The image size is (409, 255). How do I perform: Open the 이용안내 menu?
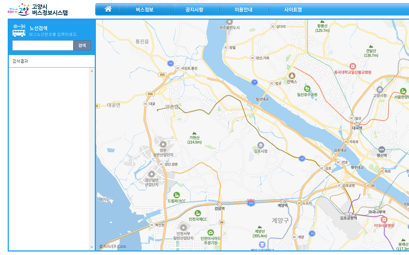coord(243,10)
